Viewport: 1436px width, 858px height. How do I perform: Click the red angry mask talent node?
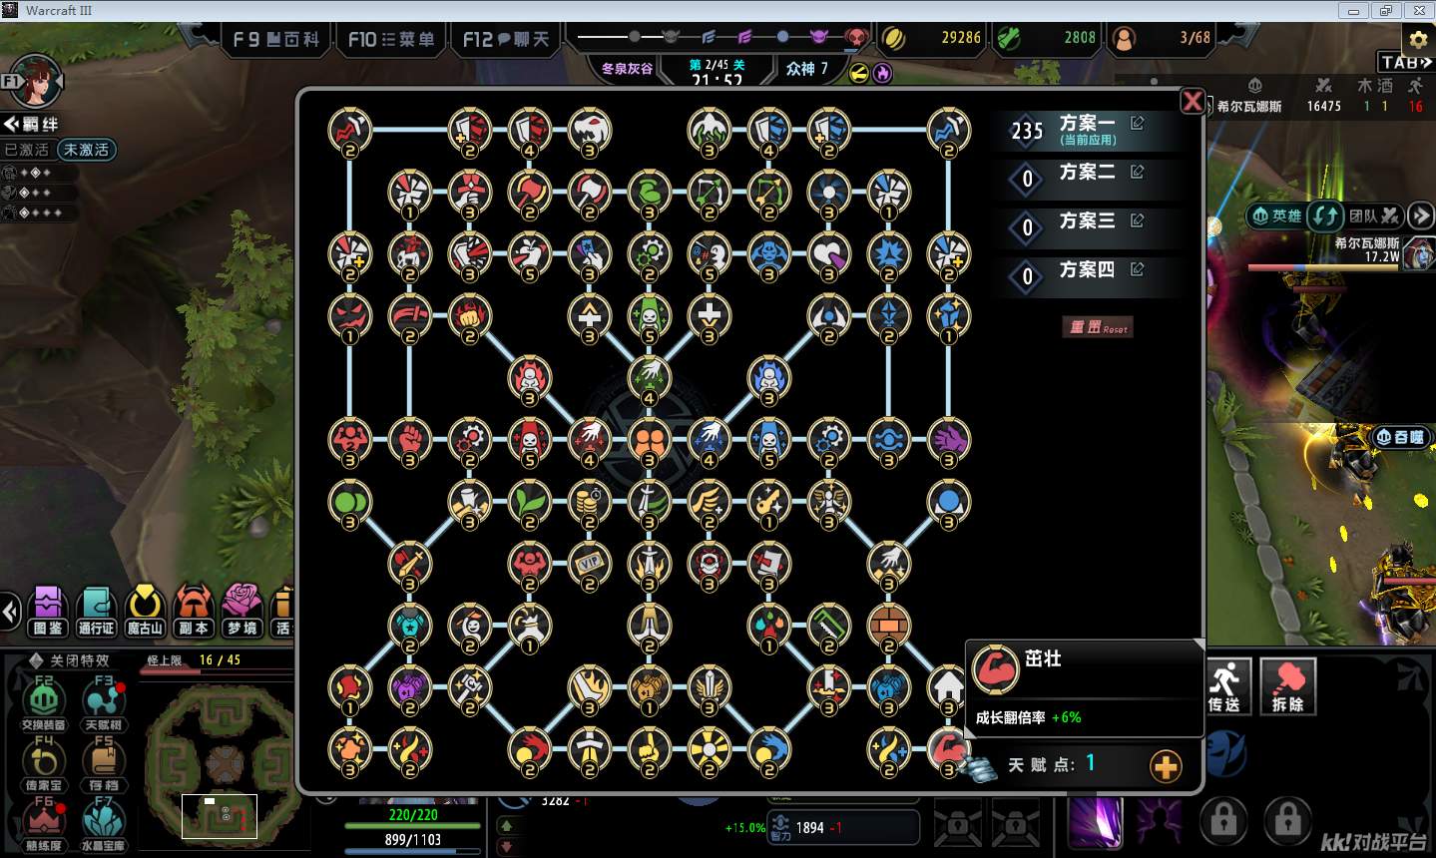click(x=350, y=315)
